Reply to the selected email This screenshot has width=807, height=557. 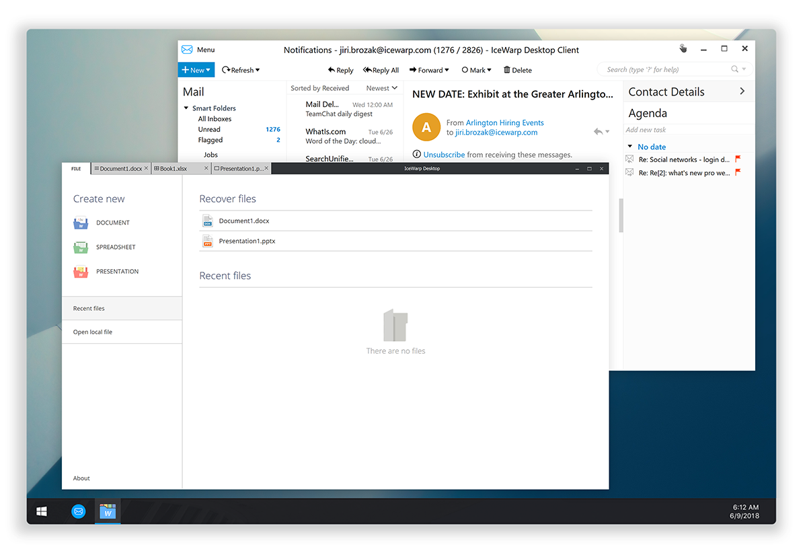pos(341,70)
